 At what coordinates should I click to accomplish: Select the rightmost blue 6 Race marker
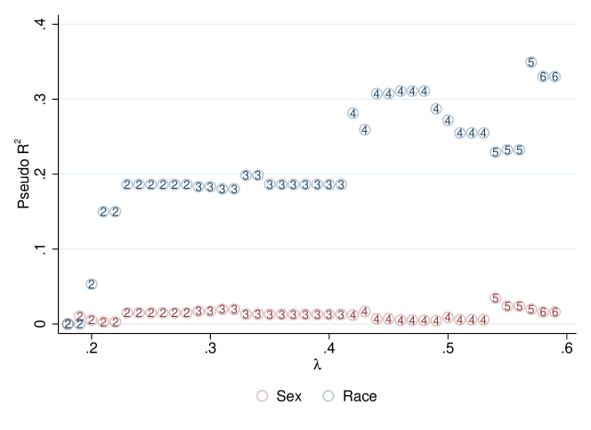555,77
